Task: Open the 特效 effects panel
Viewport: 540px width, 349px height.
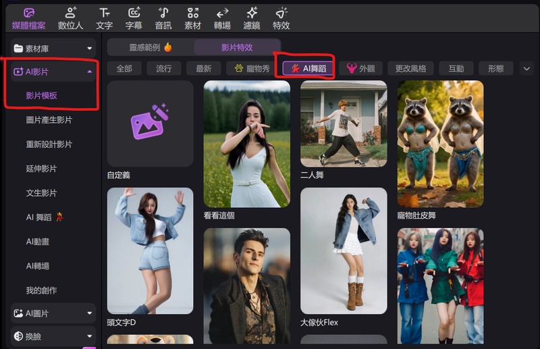Action: click(281, 19)
